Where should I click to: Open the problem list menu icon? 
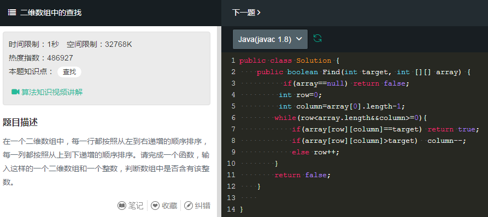click(x=12, y=13)
